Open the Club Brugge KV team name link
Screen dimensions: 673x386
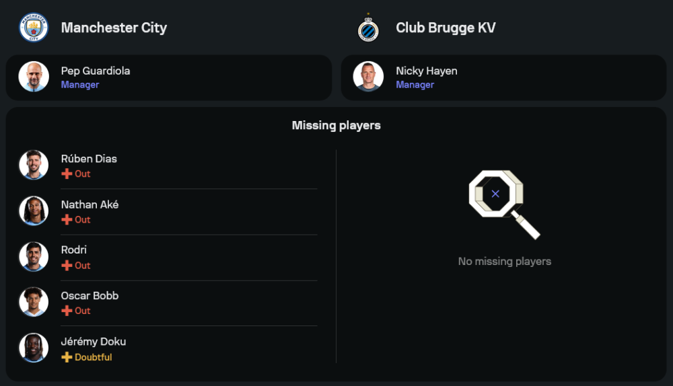coord(446,28)
